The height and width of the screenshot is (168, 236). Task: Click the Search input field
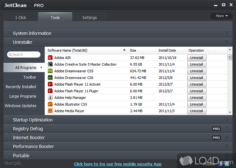coord(24,55)
